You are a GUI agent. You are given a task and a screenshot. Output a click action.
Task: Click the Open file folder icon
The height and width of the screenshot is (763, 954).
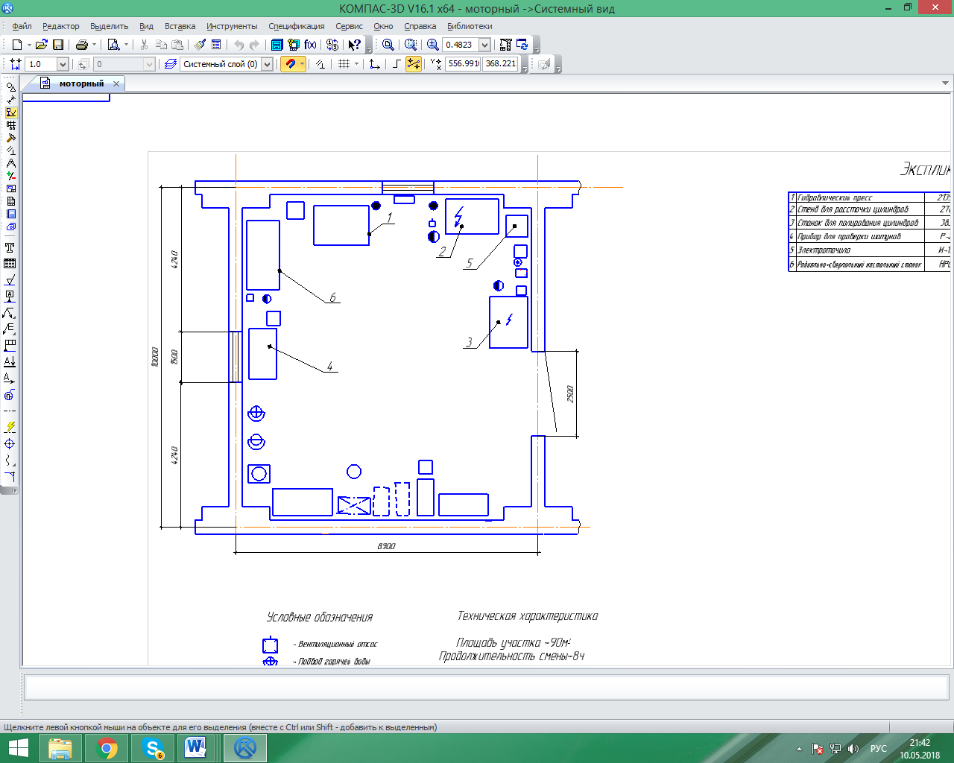[42, 45]
